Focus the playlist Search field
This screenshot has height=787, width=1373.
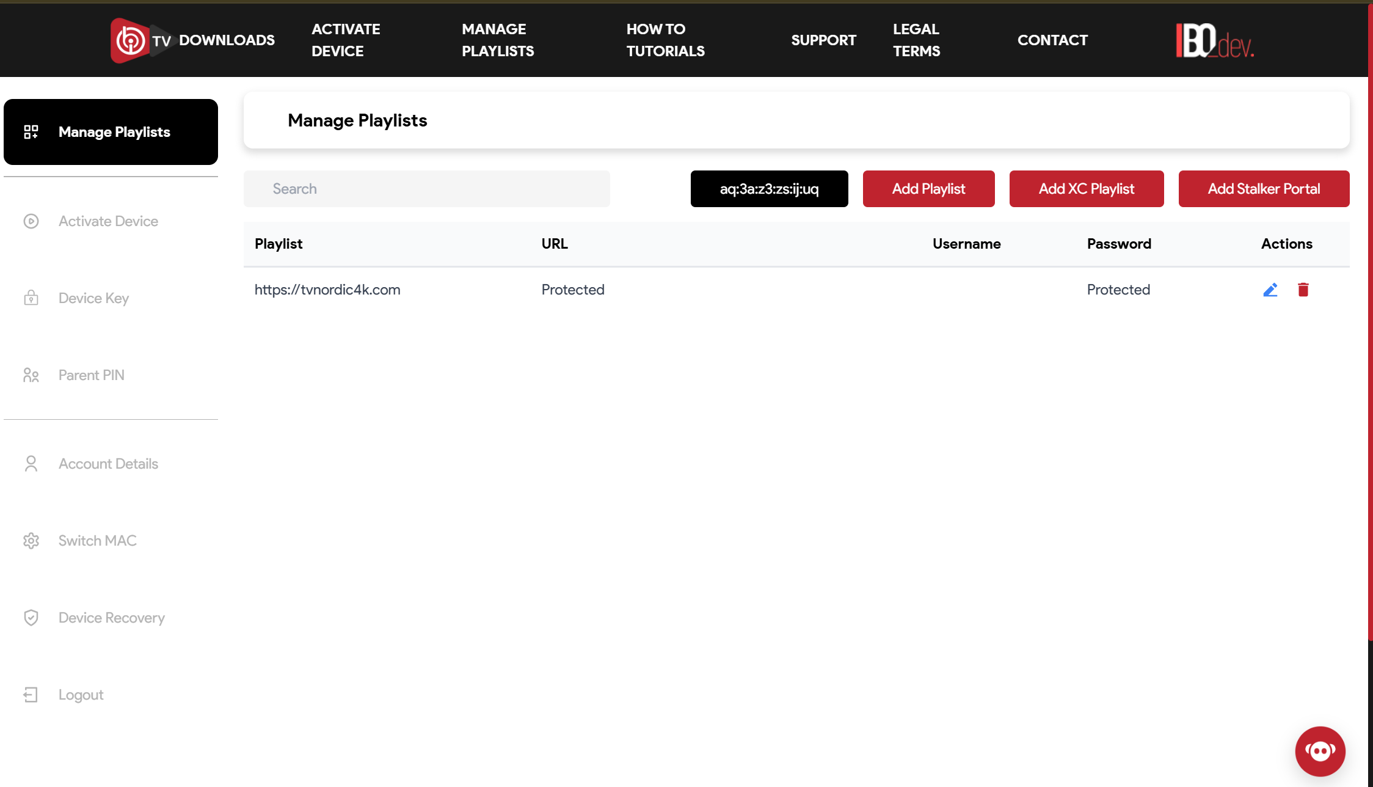pos(426,189)
